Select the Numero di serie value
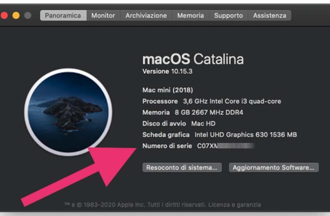Image resolution: width=330 pixels, height=216 pixels. point(225,146)
